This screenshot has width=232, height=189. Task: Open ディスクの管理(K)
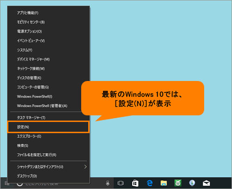[48, 78]
